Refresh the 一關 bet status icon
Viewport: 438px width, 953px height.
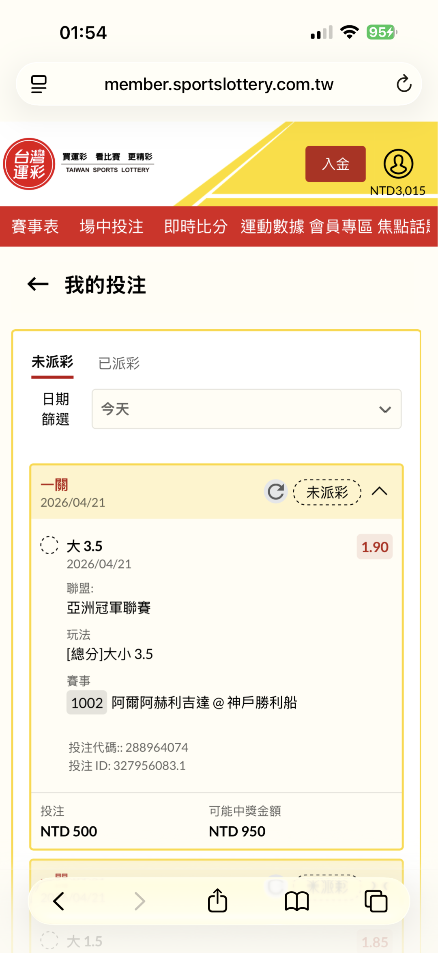(276, 492)
